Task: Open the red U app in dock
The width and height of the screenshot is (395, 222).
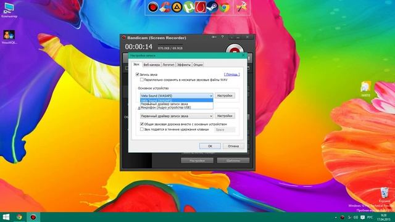Action: tap(200, 7)
